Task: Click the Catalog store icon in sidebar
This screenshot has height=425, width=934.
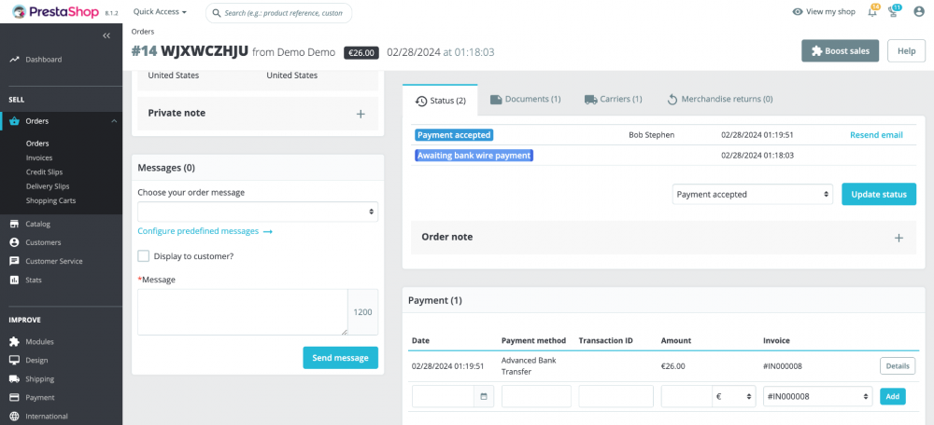Action: pos(14,224)
